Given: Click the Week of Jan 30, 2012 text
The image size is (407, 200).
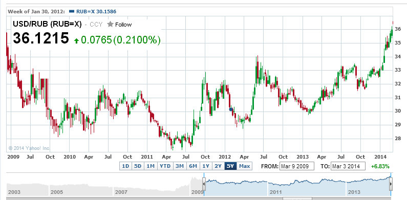Looking at the screenshot, I should (36, 11).
